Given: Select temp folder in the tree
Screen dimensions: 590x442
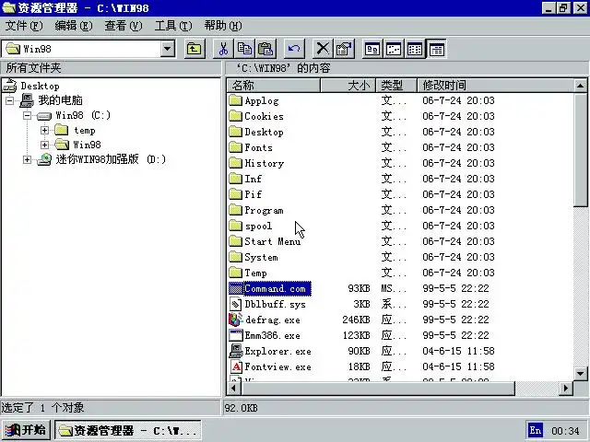Looking at the screenshot, I should pyautogui.click(x=84, y=131).
